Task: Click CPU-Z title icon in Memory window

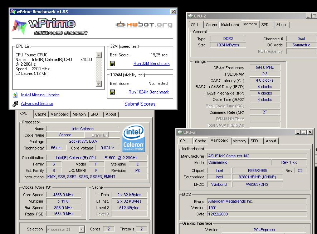Action: [x=190, y=16]
